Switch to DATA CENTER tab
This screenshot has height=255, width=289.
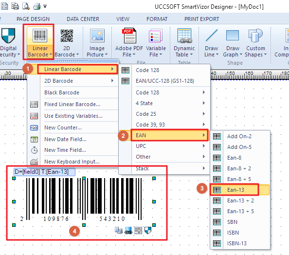(83, 19)
